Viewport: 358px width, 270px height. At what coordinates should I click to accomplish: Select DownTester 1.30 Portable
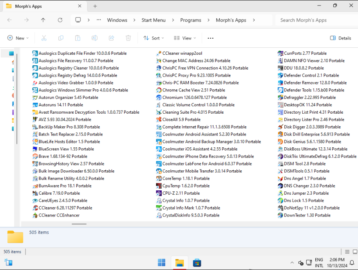coord(304,215)
